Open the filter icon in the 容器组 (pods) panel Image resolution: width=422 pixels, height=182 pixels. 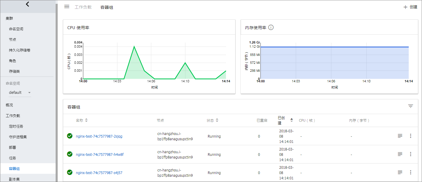[x=411, y=106]
